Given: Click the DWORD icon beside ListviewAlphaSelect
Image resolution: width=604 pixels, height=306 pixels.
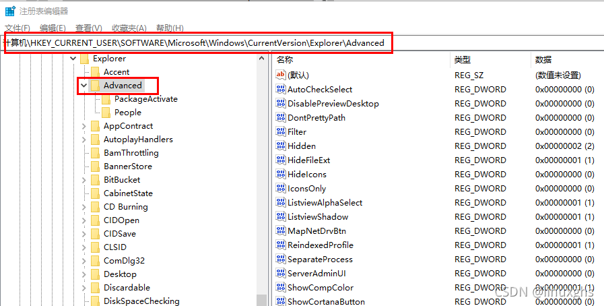Looking at the screenshot, I should point(281,203).
